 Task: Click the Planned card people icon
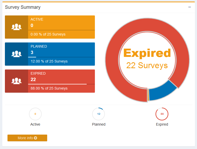point(17,54)
